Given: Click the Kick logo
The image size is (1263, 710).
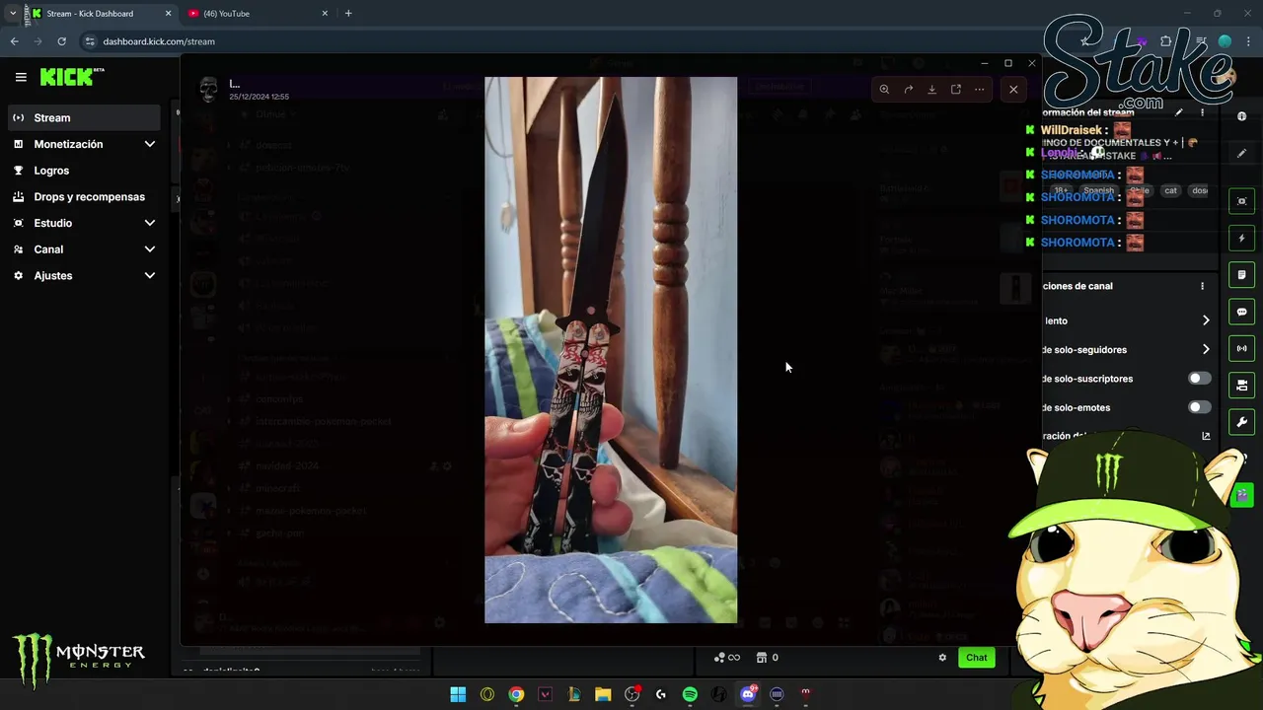Looking at the screenshot, I should click(x=72, y=77).
